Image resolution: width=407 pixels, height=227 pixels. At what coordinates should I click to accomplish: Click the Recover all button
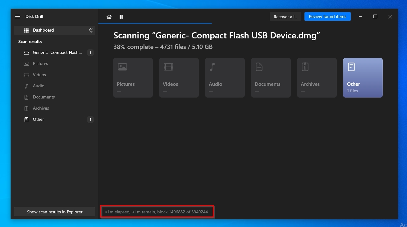point(286,17)
